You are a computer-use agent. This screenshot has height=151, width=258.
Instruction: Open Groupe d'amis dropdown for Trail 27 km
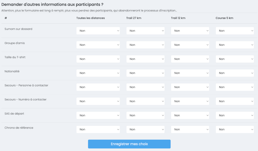point(145,45)
